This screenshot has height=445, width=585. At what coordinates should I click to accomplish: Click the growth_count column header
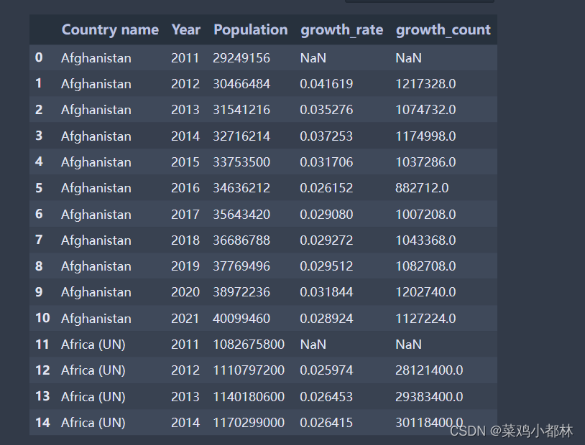(443, 30)
